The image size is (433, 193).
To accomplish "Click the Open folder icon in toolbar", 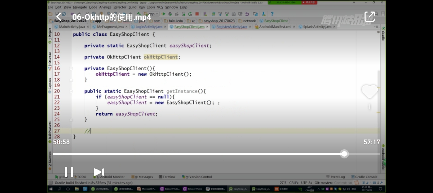I will [50, 14].
